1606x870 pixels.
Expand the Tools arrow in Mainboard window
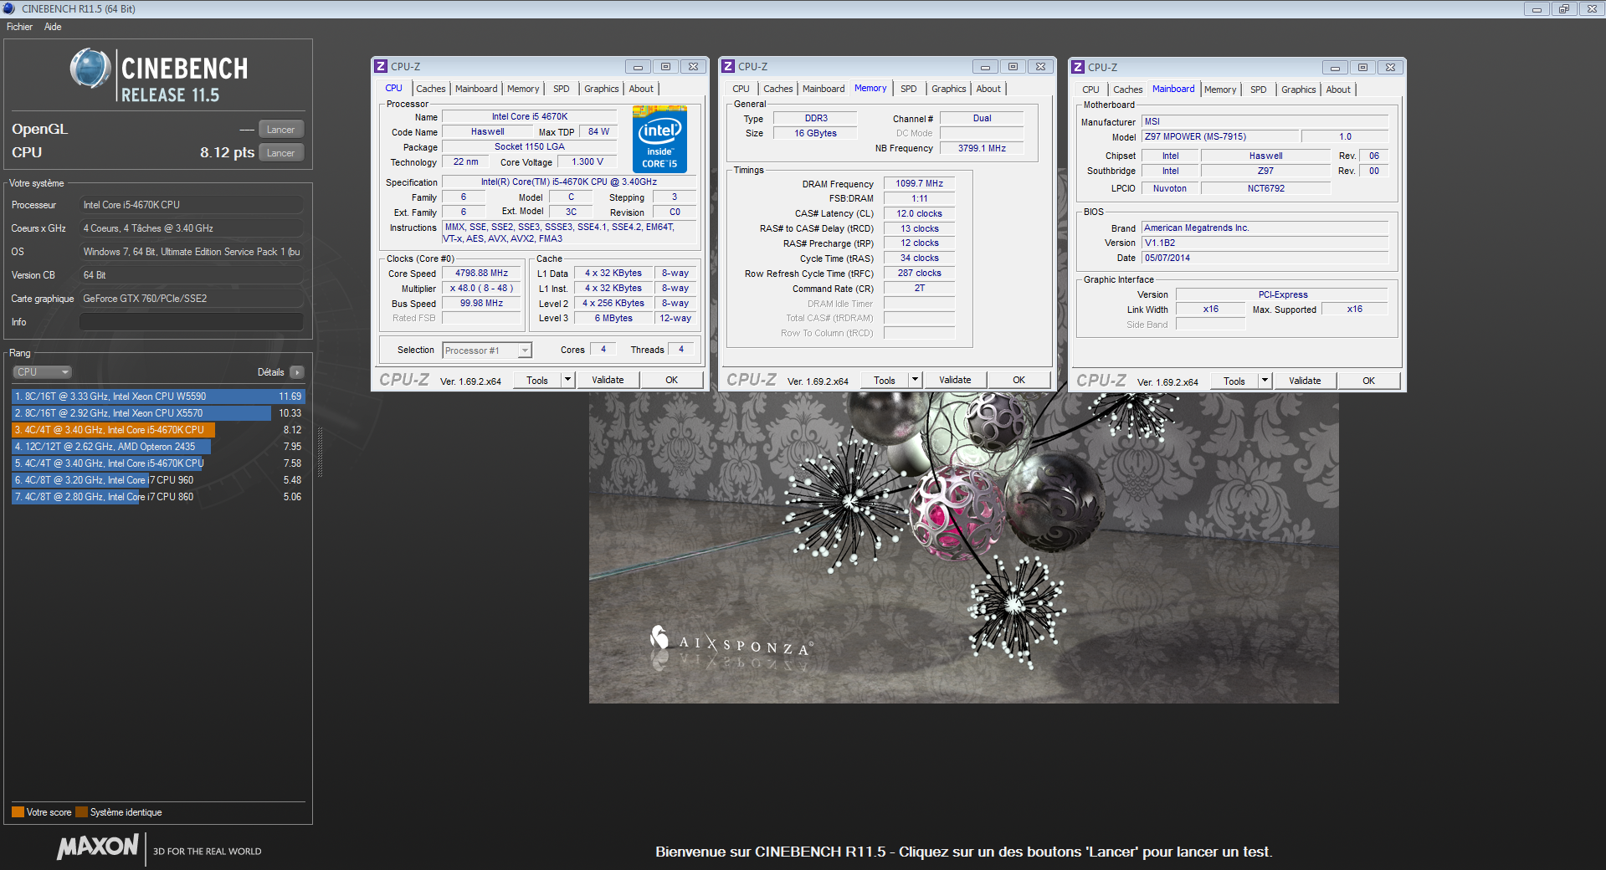point(1265,381)
